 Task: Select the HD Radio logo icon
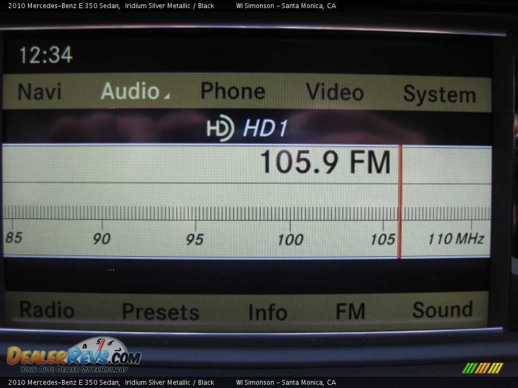point(220,128)
